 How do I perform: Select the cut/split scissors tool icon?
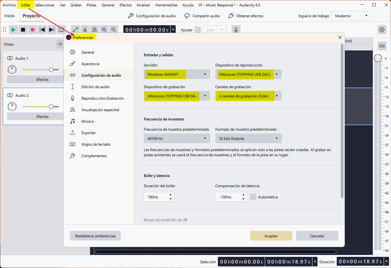[85, 30]
